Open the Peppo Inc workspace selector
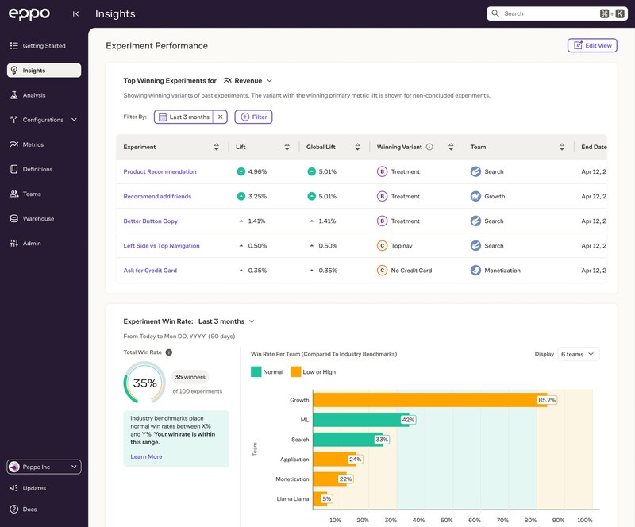635x527 pixels. (x=44, y=467)
